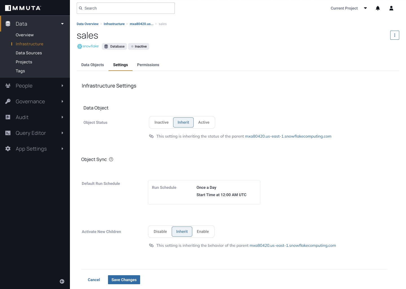Viewport: 406px width, 289px height.
Task: Collapse sidebar with the arrow icon
Action: click(62, 281)
